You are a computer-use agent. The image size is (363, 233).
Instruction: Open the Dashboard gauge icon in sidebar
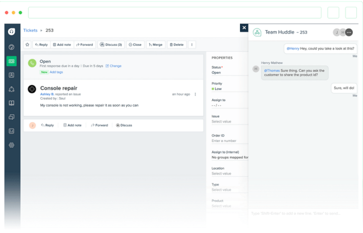11,47
